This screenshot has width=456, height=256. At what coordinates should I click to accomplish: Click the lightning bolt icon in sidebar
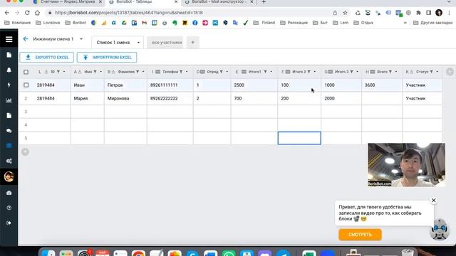point(9,85)
